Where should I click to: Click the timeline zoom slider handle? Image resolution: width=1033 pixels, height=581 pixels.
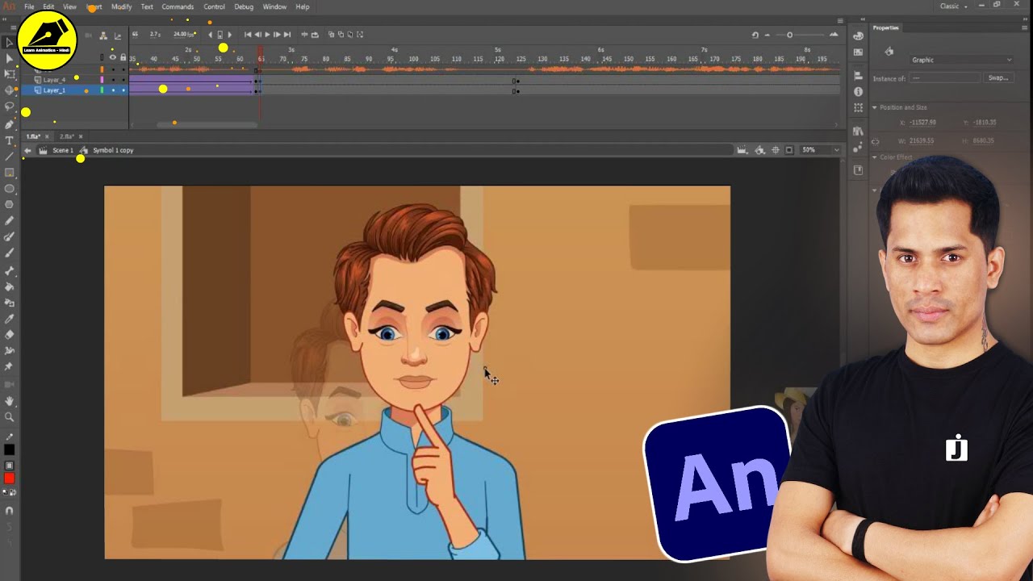coord(789,35)
